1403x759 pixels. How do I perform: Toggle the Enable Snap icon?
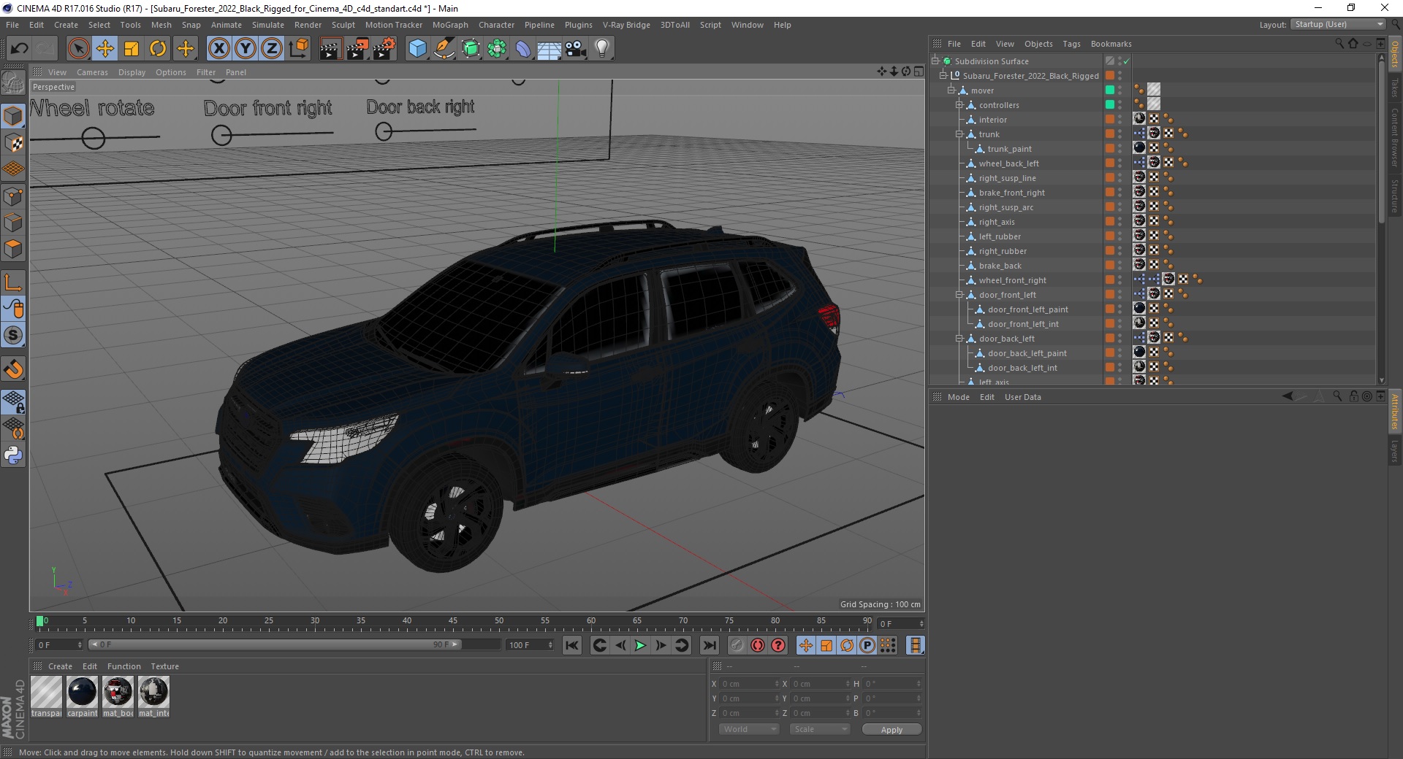(13, 369)
